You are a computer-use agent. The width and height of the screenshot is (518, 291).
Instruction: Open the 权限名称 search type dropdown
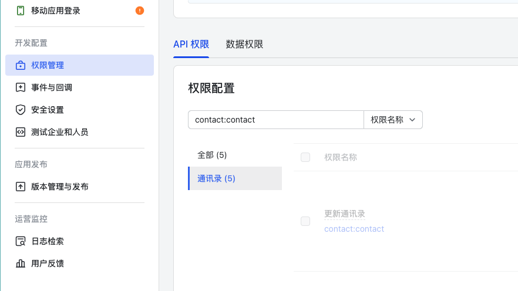(x=393, y=120)
